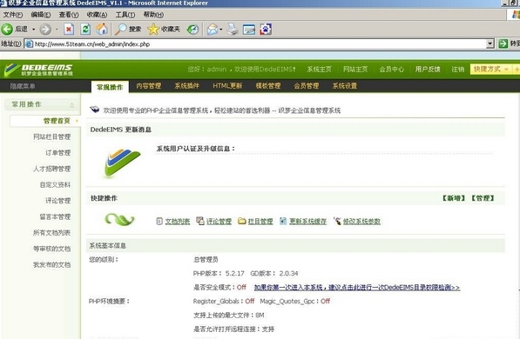This screenshot has height=339, width=520.
Task: Switch to the HTML更新 tab
Action: (227, 86)
